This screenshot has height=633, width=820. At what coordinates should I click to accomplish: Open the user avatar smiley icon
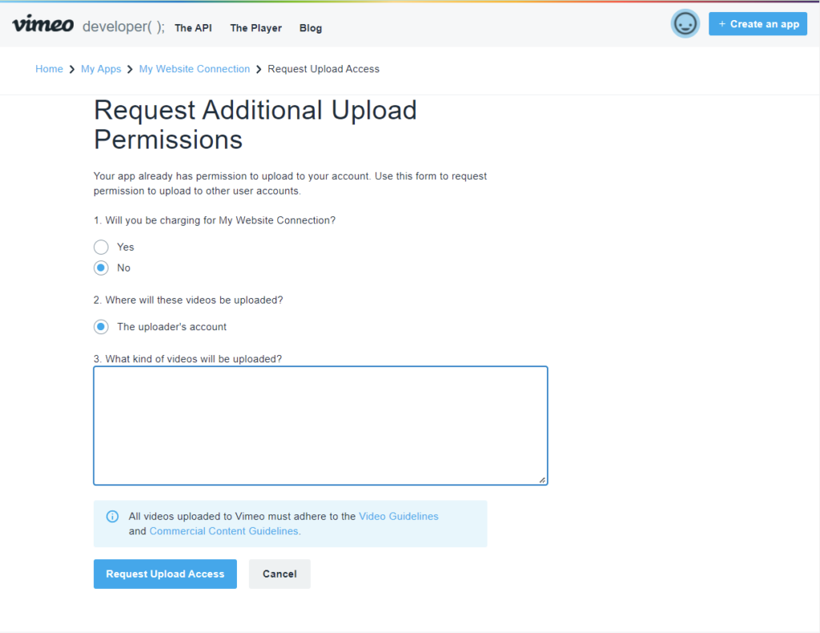click(685, 24)
